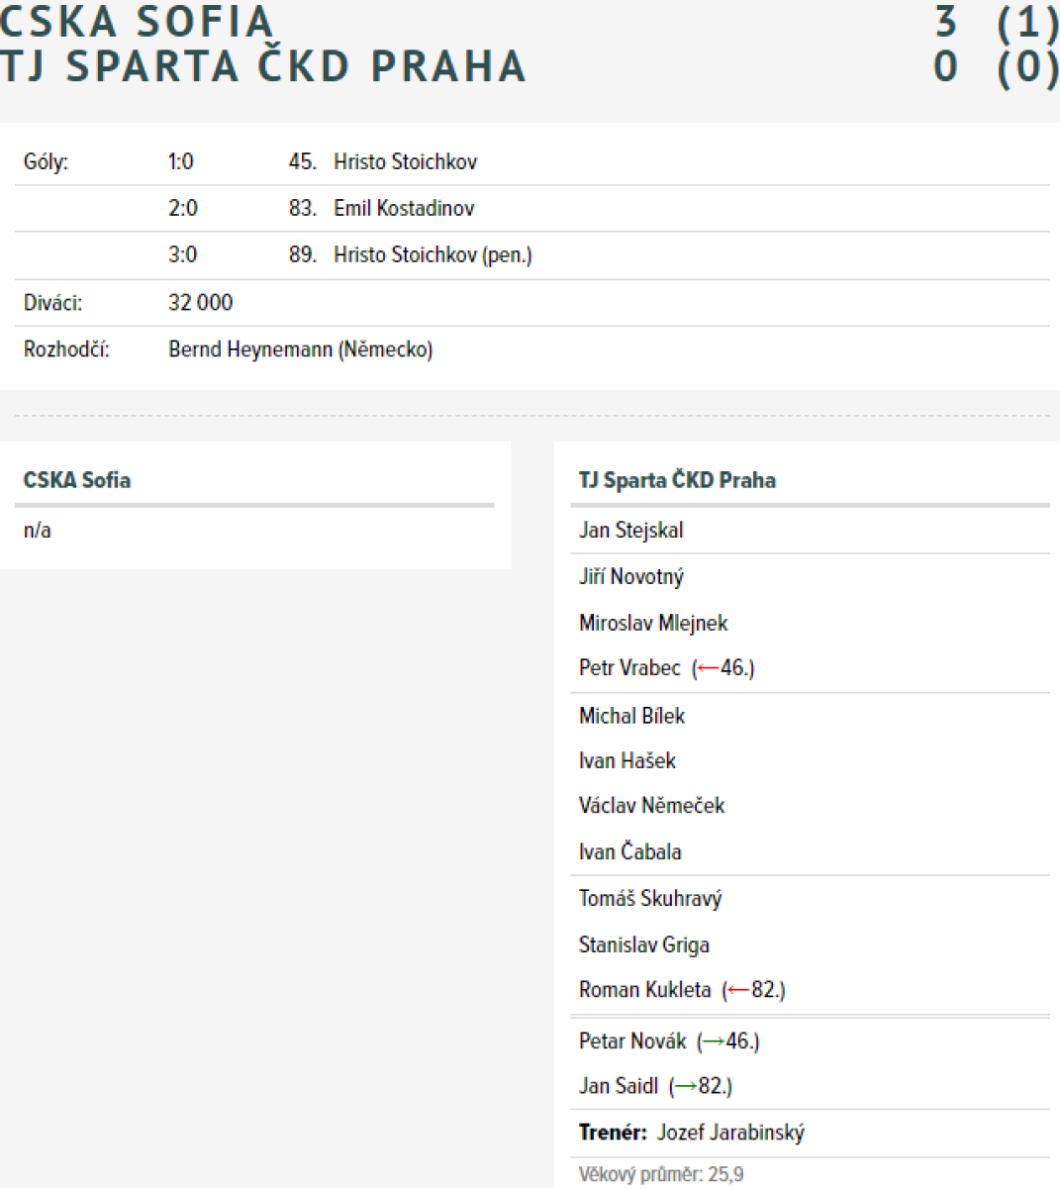Open Hristo Stoichkov 45th minute goal entry
This screenshot has height=1188, width=1060.
pyautogui.click(x=405, y=162)
